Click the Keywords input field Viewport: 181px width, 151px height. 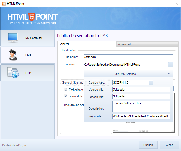[141, 116]
